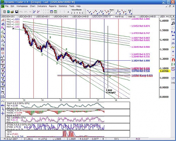This screenshot has width=176, height=141.
Task: Click the horizontal split window icon
Action: pyautogui.click(x=52, y=12)
